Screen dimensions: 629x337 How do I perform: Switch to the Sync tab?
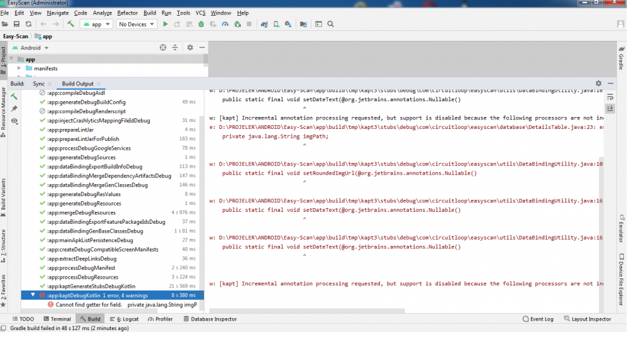[x=39, y=84]
